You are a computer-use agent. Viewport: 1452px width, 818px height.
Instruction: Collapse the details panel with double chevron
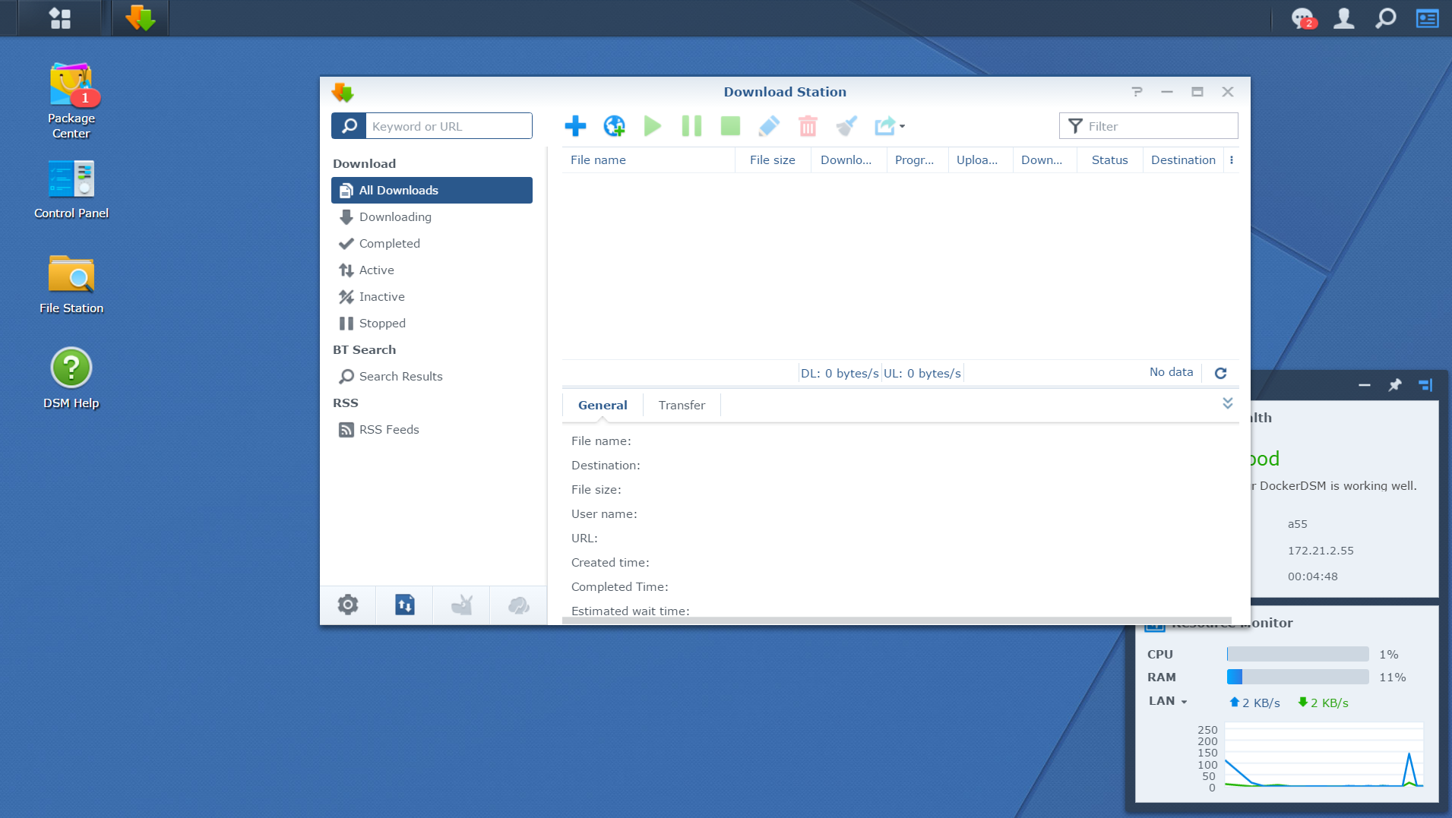click(1228, 403)
